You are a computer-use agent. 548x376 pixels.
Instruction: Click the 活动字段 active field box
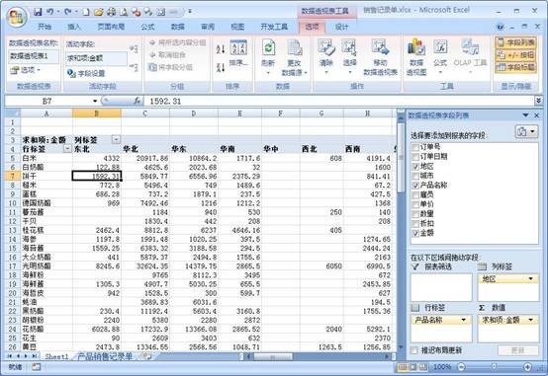97,58
